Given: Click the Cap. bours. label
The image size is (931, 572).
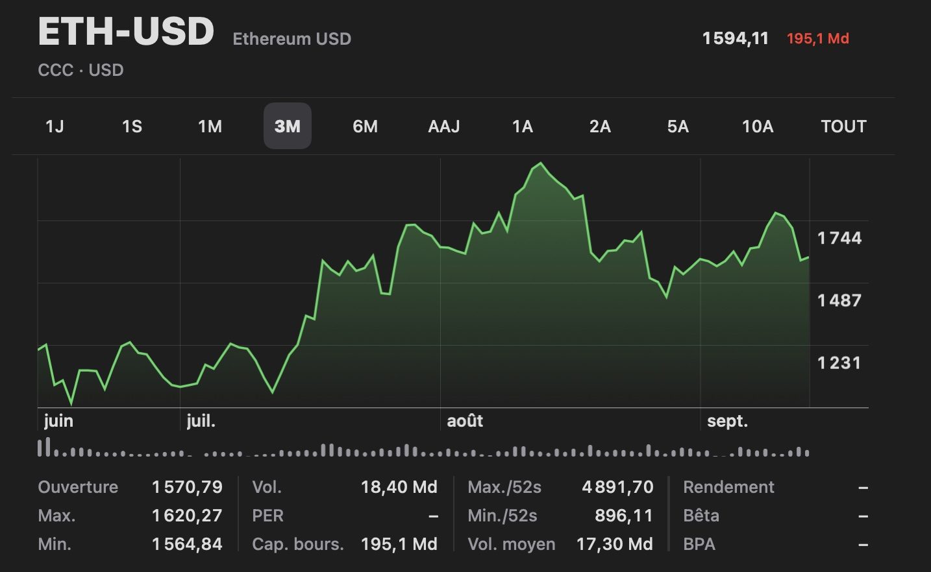Looking at the screenshot, I should click(x=298, y=544).
